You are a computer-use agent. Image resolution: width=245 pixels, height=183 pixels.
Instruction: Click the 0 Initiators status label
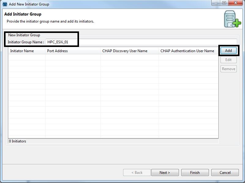[18, 141]
